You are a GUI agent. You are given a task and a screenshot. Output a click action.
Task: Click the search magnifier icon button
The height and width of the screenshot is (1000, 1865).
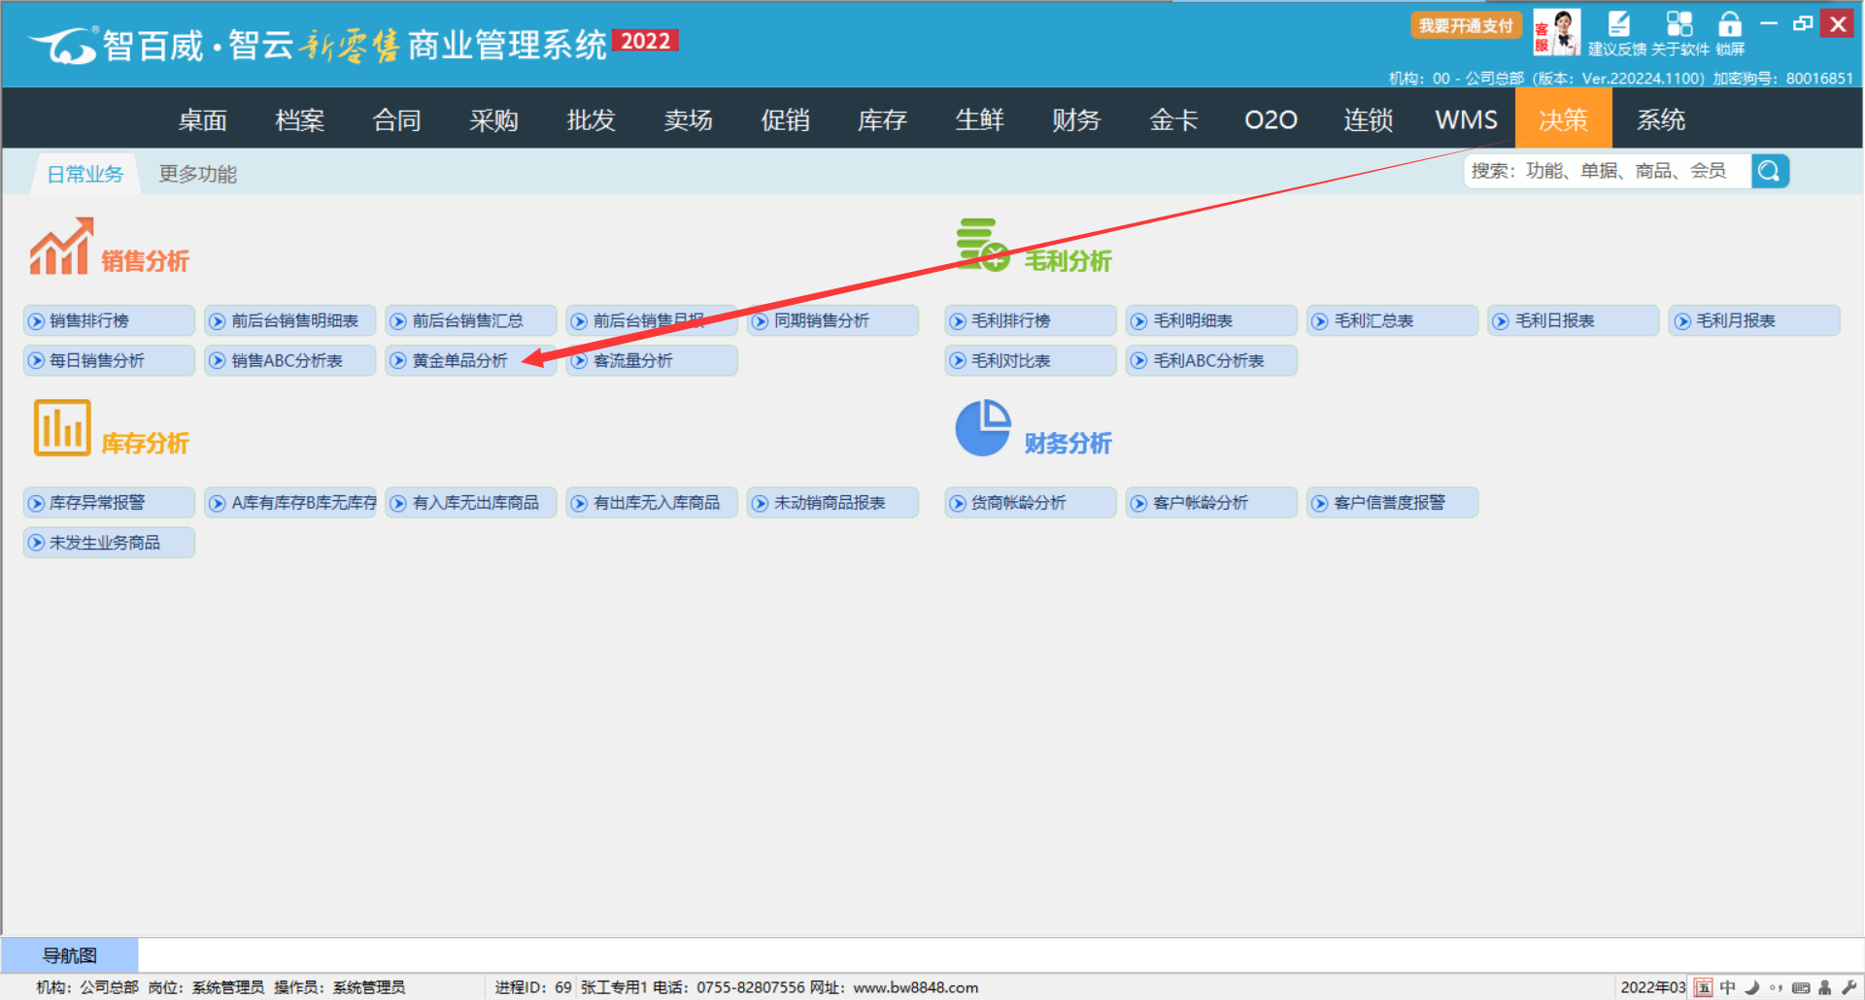[1770, 172]
